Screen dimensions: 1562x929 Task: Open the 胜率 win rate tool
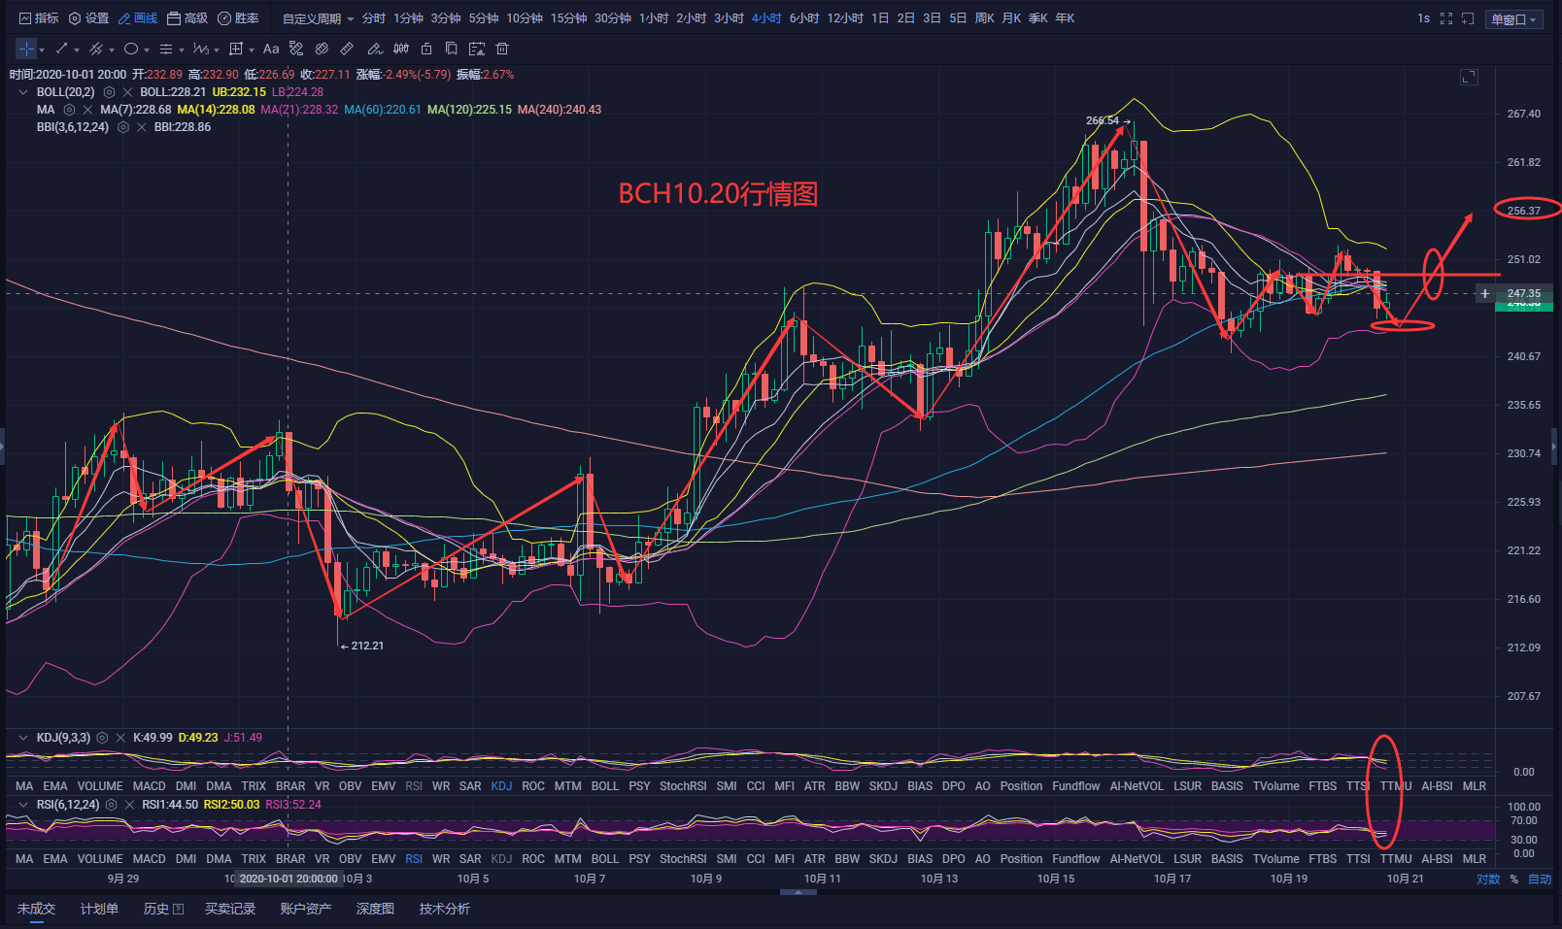click(x=238, y=18)
